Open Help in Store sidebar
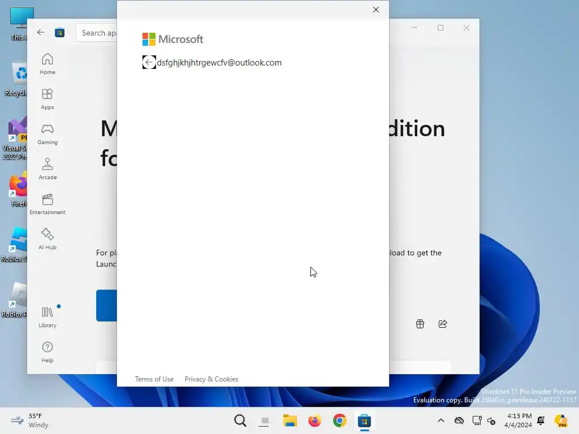The height and width of the screenshot is (434, 579). tap(47, 352)
